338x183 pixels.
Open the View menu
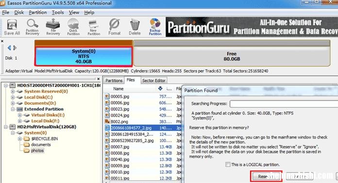(x=74, y=13)
